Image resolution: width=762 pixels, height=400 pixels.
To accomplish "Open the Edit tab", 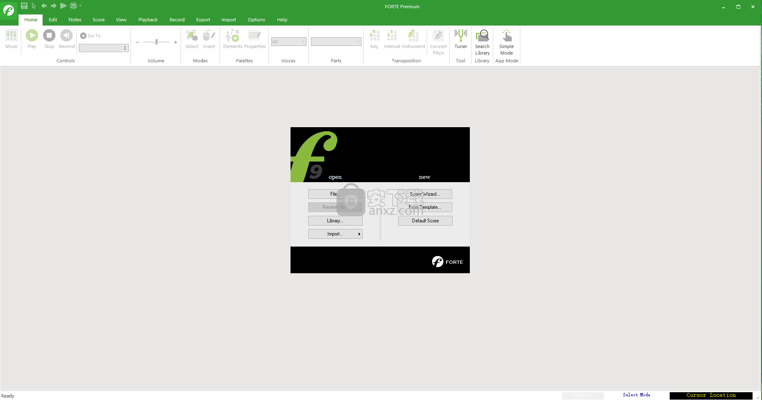I will click(x=53, y=20).
